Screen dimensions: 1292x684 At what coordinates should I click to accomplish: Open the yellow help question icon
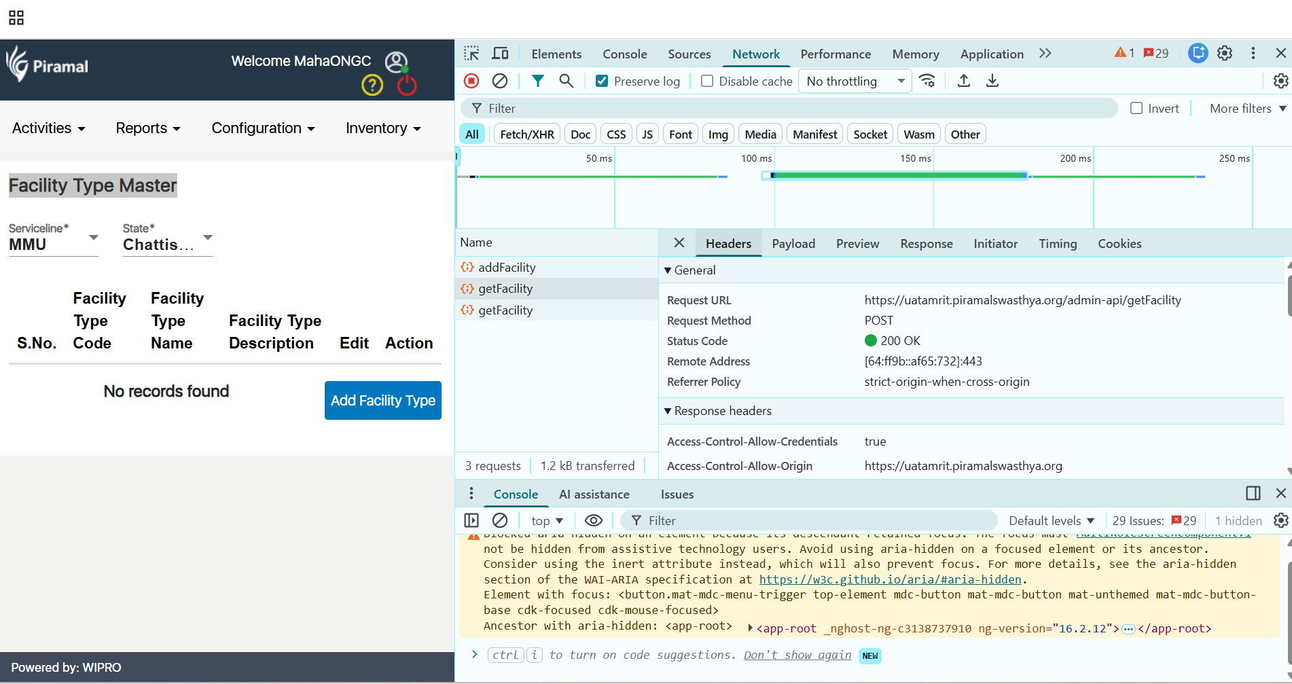(372, 86)
